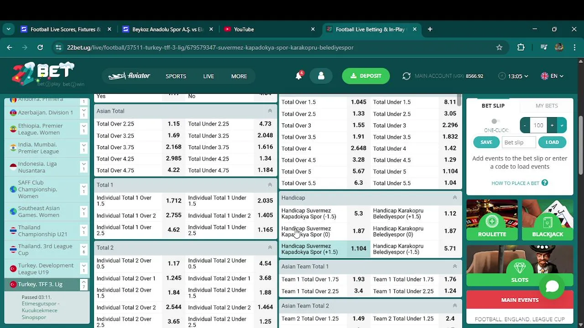Open Indonesia. Liga Nusantara league
The width and height of the screenshot is (584, 328).
click(x=37, y=167)
